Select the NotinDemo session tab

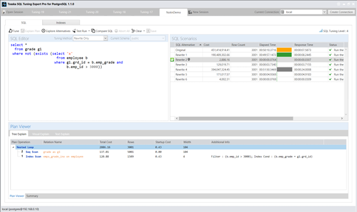click(x=173, y=12)
